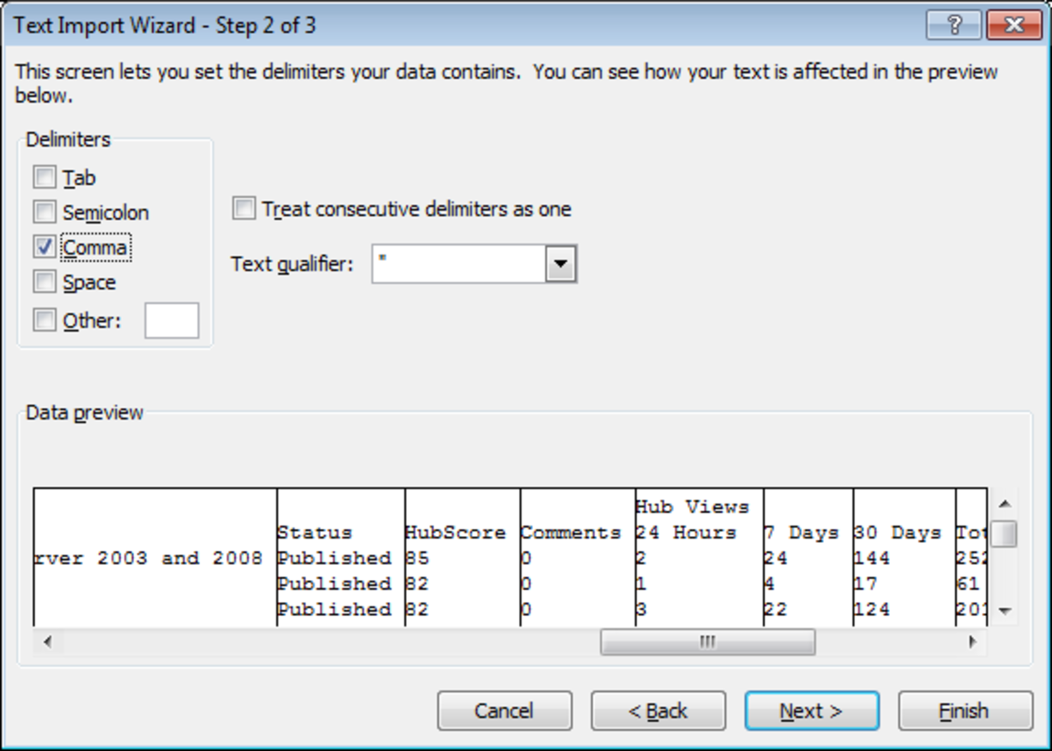Return to step 1 with Back
Image resolution: width=1052 pixels, height=751 pixels.
point(657,711)
